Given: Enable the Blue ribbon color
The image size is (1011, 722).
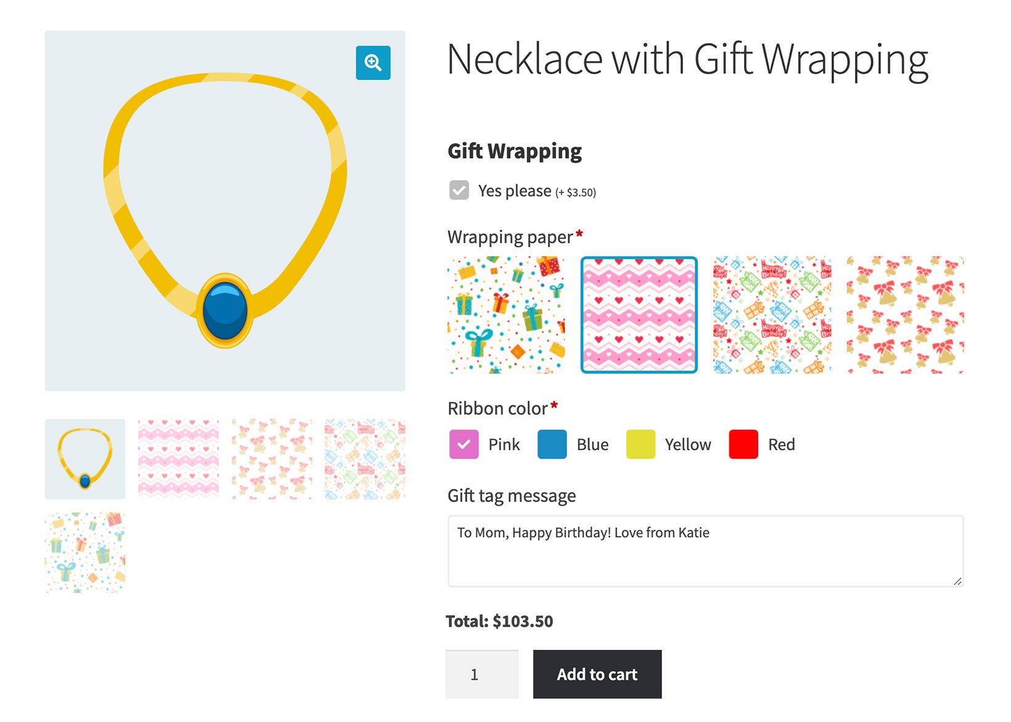Looking at the screenshot, I should [x=552, y=444].
